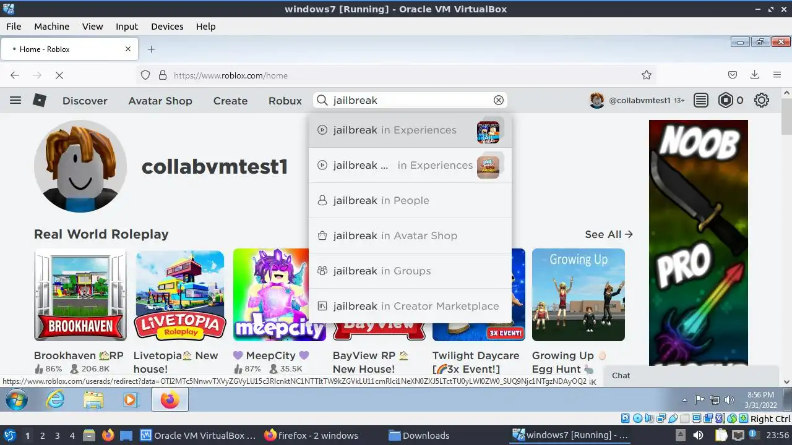The width and height of the screenshot is (792, 445).
Task: Open Twilight Daycare game title
Action: click(x=476, y=362)
